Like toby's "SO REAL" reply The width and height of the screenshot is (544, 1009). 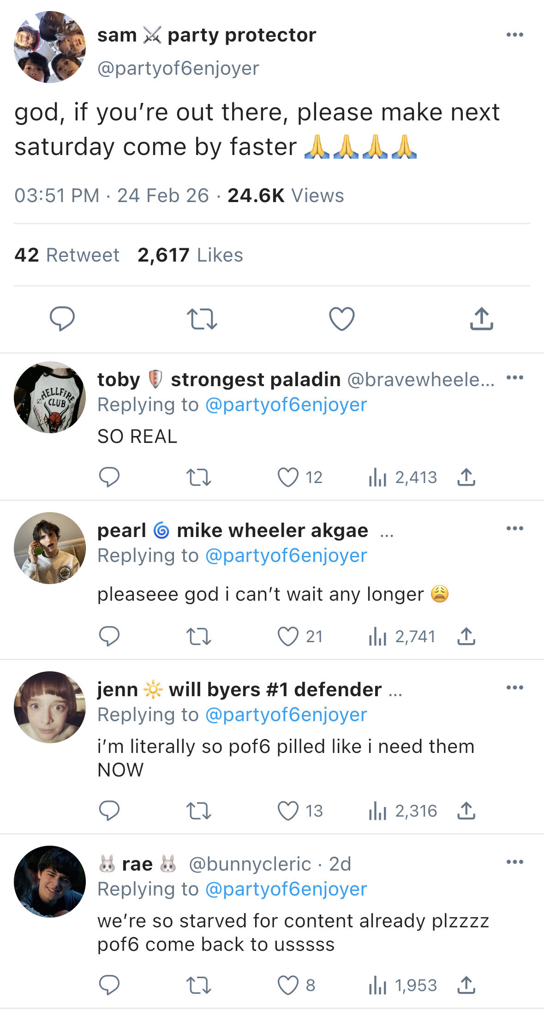pyautogui.click(x=288, y=478)
